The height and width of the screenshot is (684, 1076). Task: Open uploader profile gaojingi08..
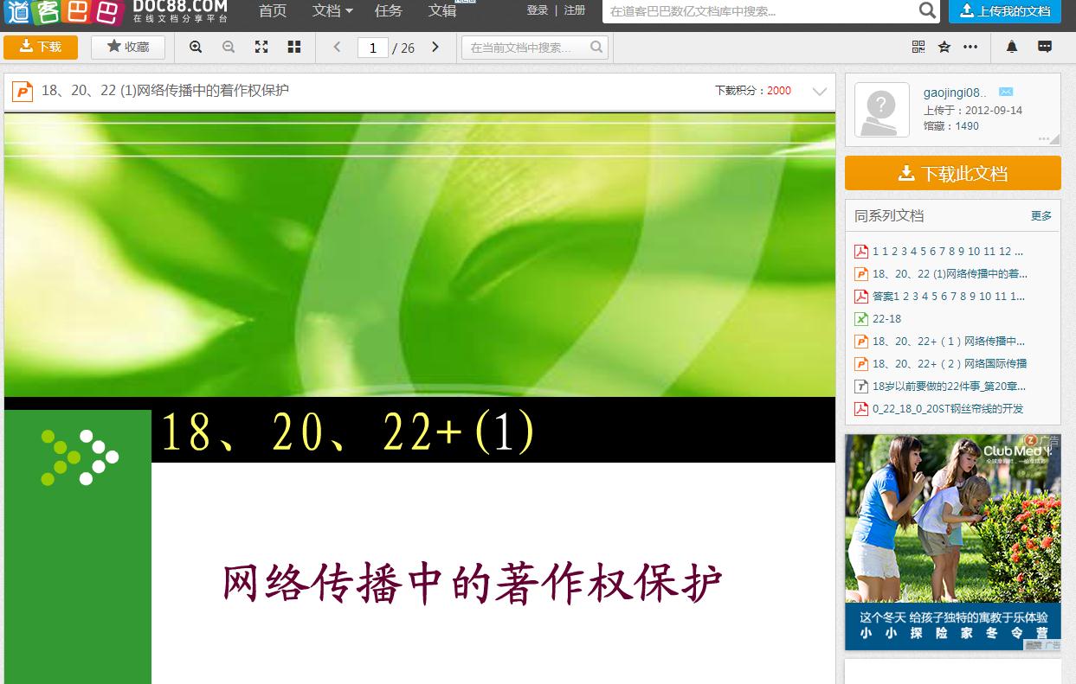point(955,93)
